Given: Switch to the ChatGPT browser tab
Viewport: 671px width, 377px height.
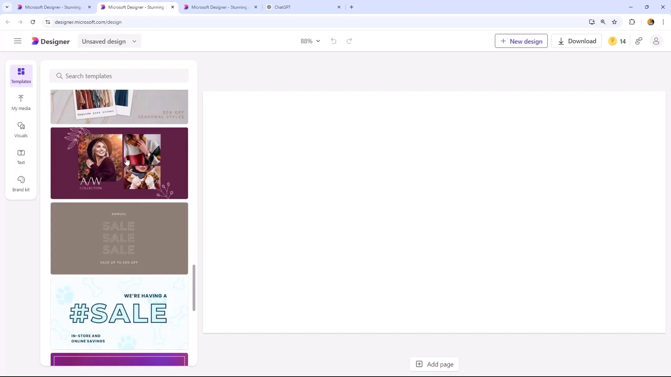Looking at the screenshot, I should 283,7.
